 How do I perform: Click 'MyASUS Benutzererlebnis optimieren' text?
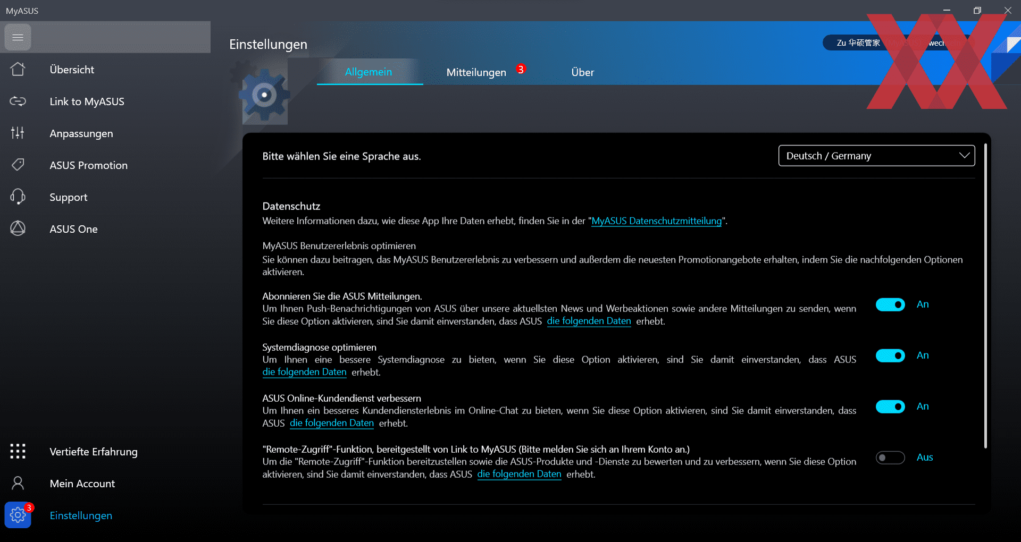coord(339,246)
